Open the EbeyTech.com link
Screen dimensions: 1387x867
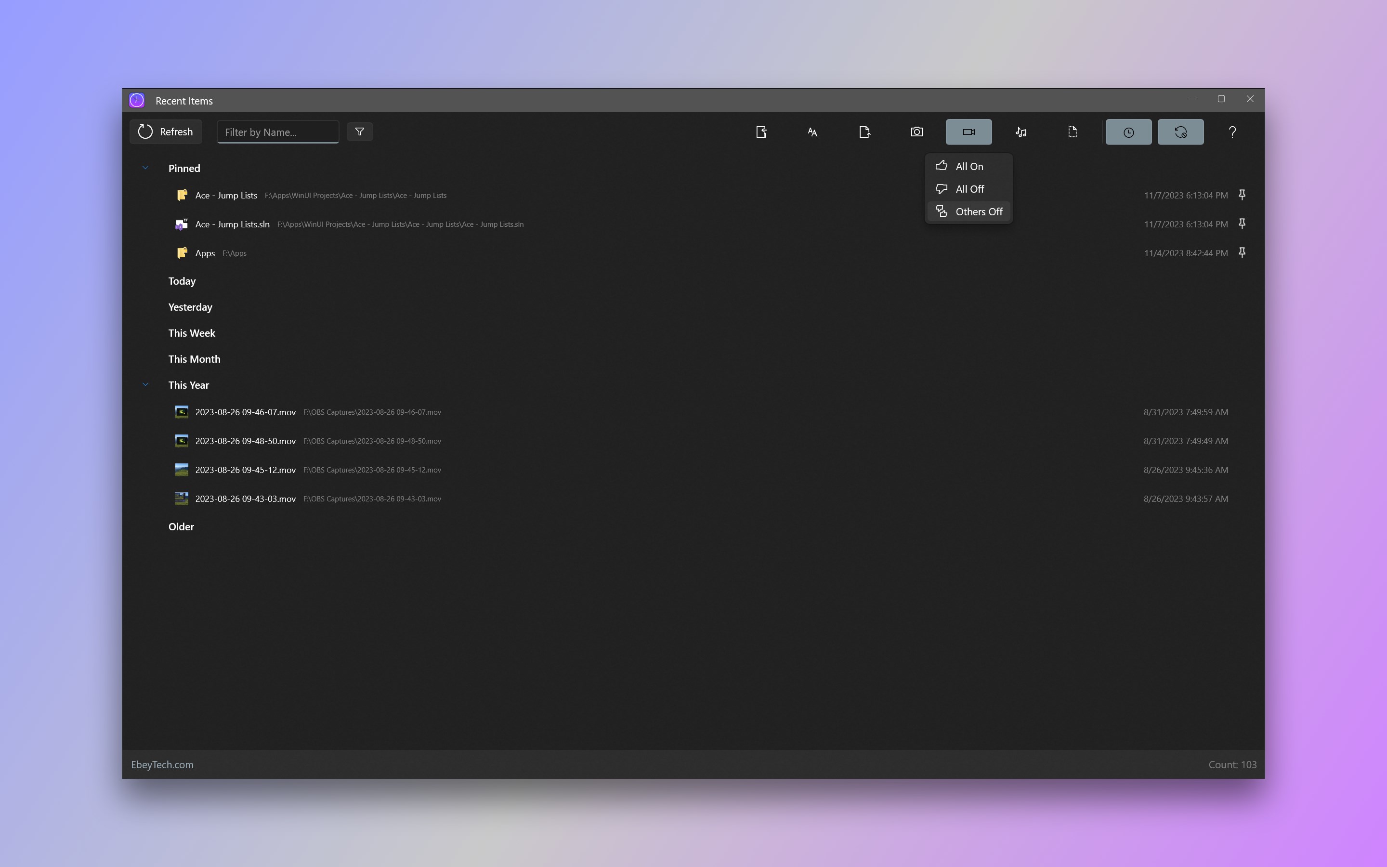(162, 764)
